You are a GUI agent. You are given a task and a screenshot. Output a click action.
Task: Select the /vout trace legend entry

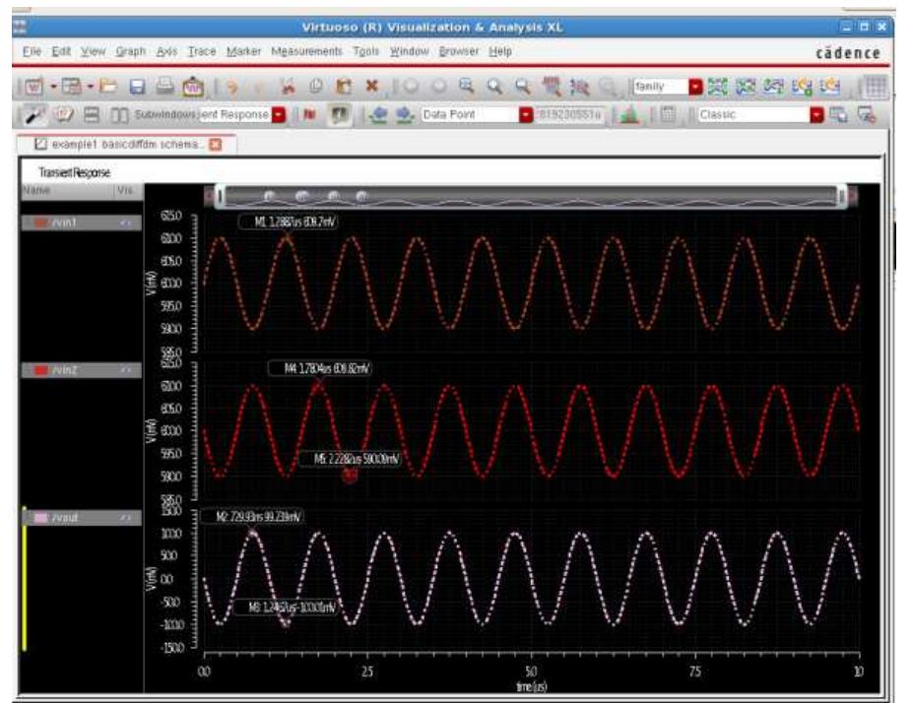82,518
